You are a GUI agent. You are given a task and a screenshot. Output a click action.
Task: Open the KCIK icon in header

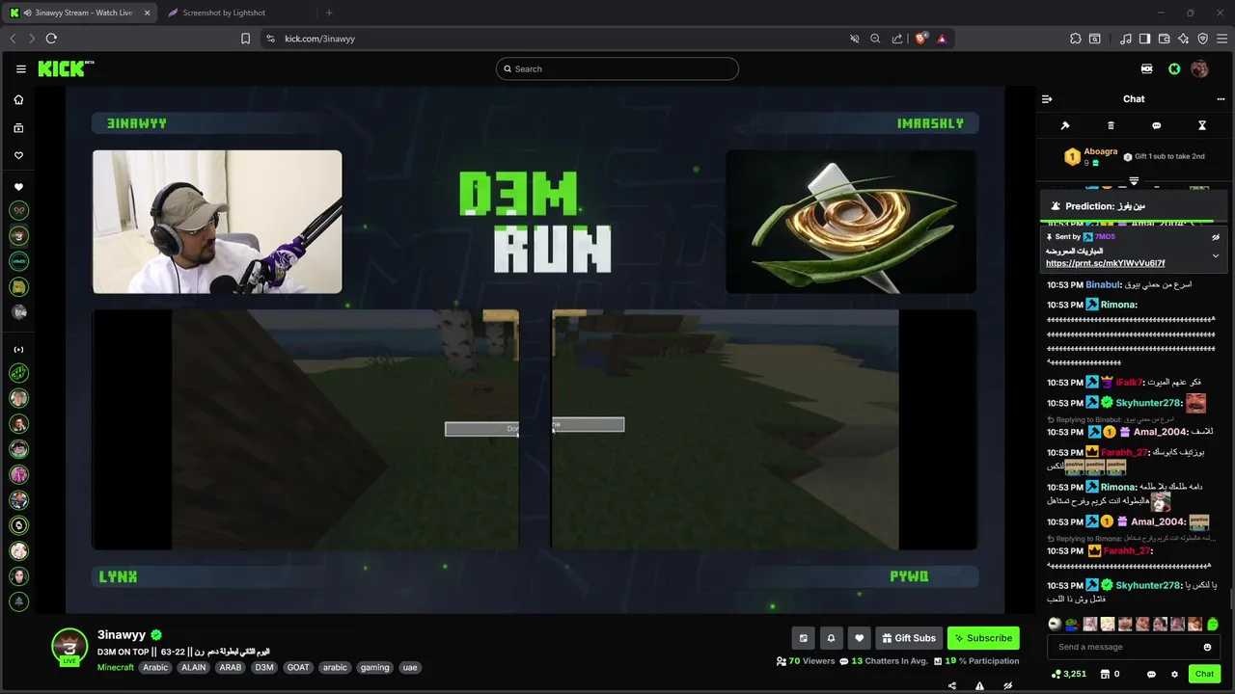pyautogui.click(x=1146, y=68)
